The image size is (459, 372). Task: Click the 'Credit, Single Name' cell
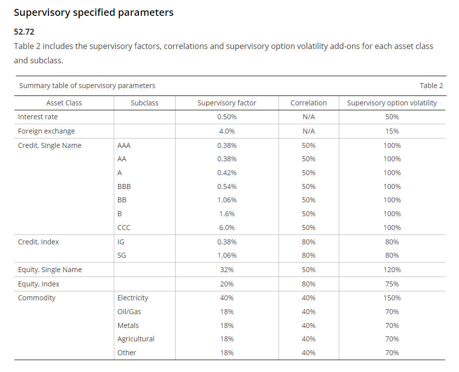coord(49,145)
